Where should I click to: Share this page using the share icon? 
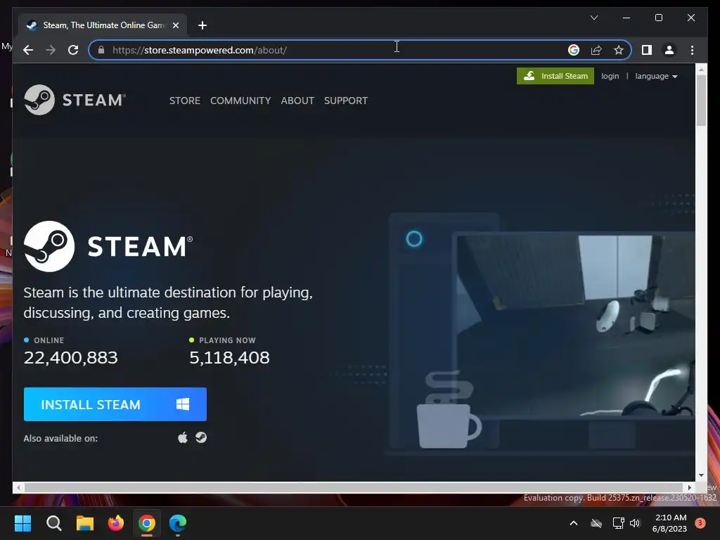point(596,50)
